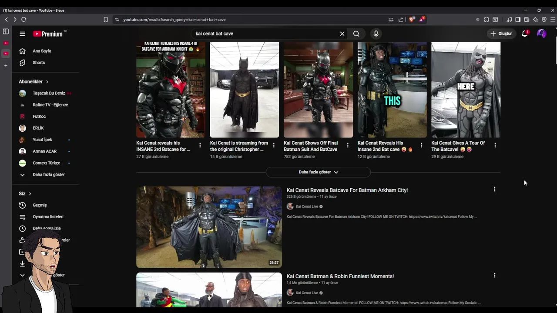Show more Shorts with Daha fazla göster
Viewport: 557px width, 313px height.
tap(318, 172)
